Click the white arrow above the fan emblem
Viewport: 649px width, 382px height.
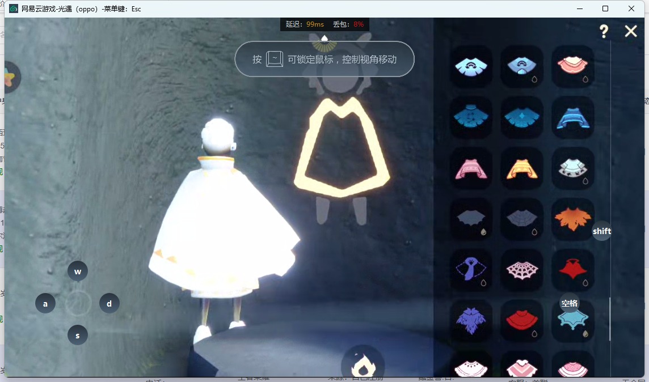[325, 38]
